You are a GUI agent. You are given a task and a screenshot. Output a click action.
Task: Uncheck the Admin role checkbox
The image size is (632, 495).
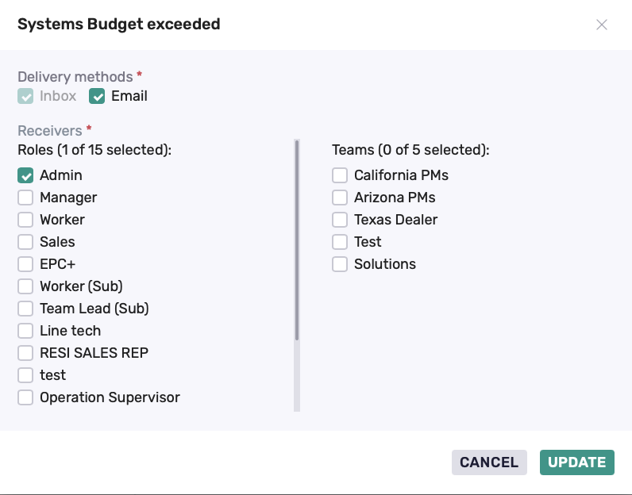point(25,175)
